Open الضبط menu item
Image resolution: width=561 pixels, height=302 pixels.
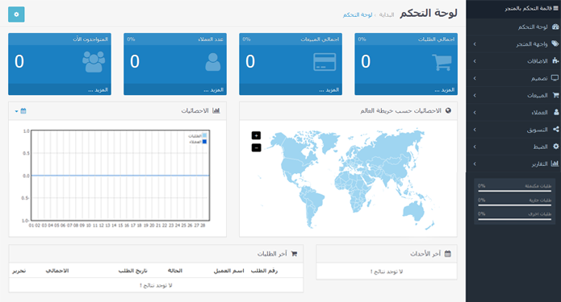(513, 147)
